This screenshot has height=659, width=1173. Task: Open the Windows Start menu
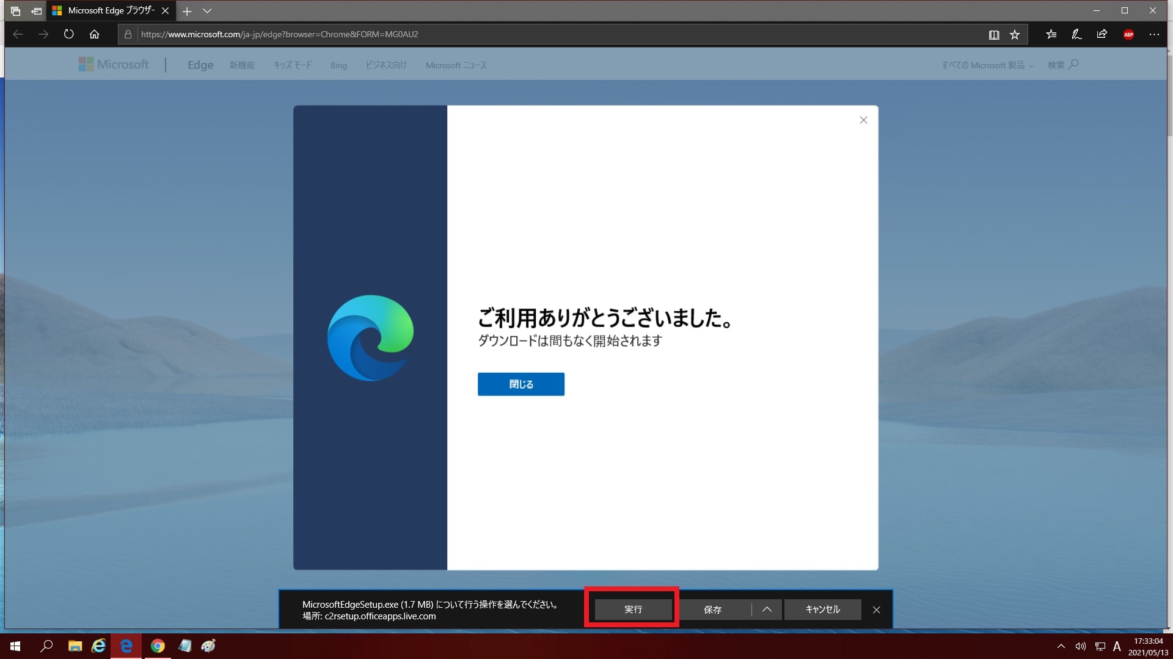click(15, 646)
